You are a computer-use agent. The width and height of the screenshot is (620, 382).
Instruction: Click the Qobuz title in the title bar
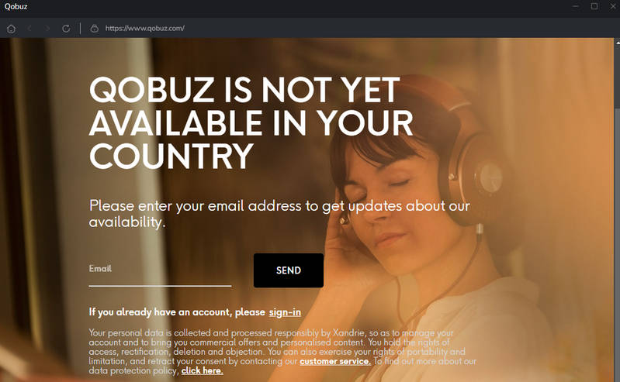point(16,6)
